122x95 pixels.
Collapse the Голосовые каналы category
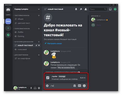click(x=22, y=28)
